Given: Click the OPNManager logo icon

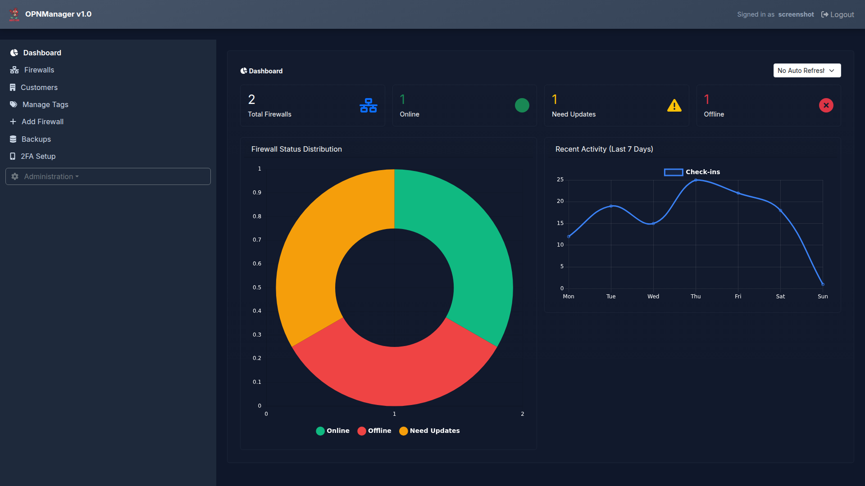Looking at the screenshot, I should point(14,14).
